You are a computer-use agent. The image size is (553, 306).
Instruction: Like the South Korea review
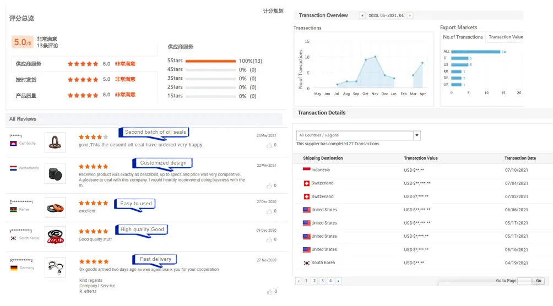coord(269,239)
